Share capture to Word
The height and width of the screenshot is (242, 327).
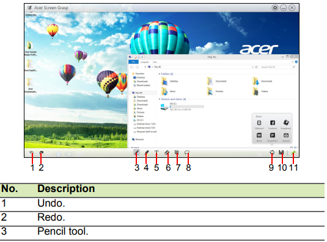tap(259, 137)
